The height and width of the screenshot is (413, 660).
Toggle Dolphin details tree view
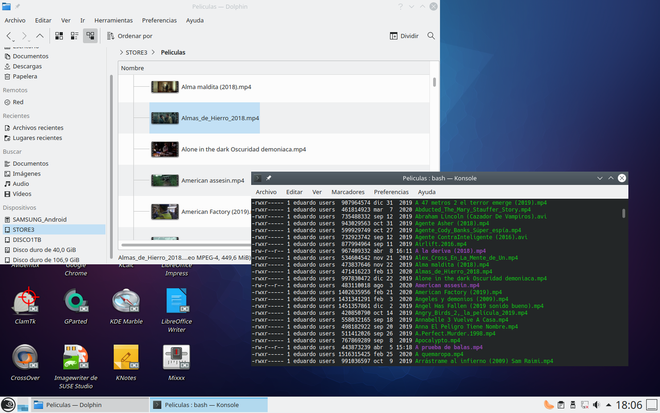[x=90, y=36]
